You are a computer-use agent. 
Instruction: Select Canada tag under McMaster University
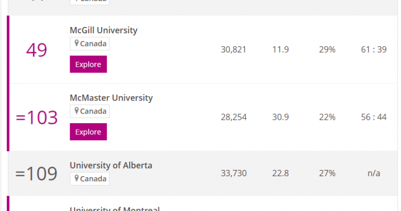90,111
